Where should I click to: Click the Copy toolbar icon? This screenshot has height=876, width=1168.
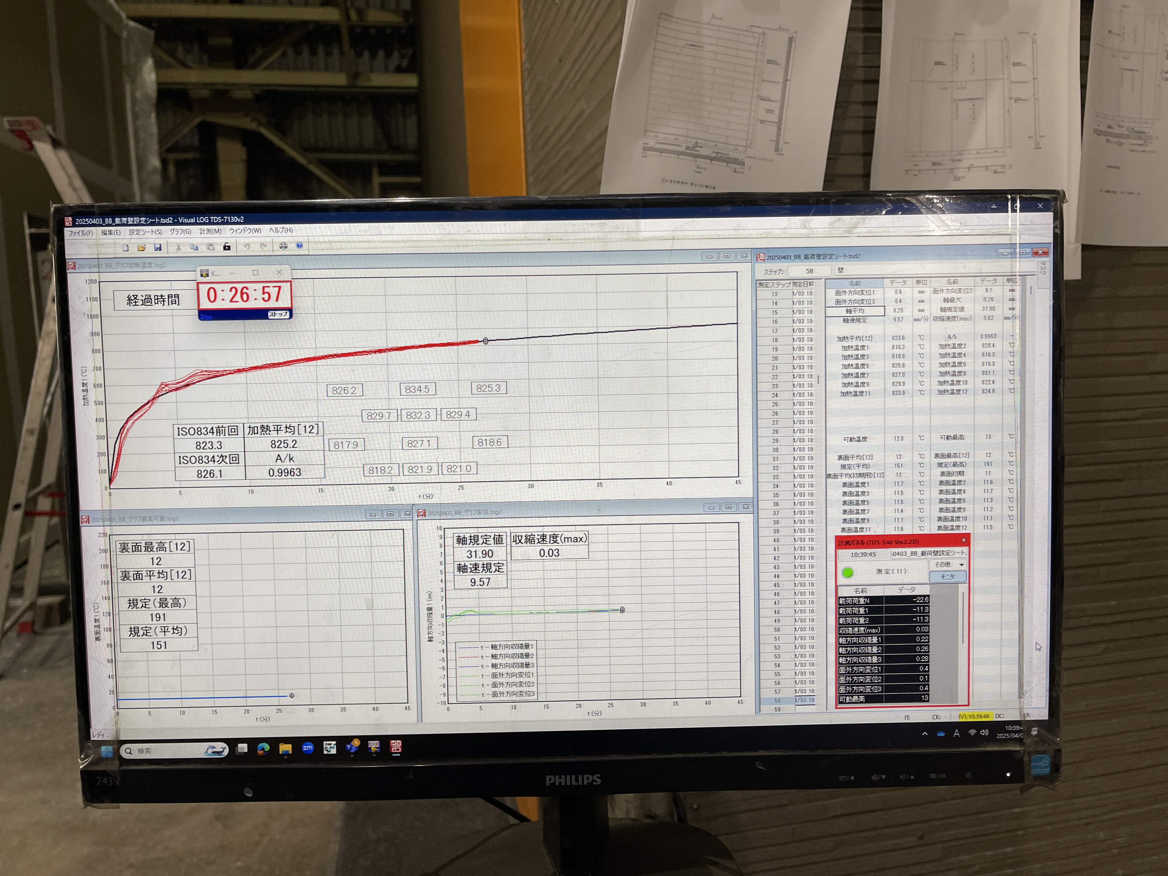tap(194, 247)
